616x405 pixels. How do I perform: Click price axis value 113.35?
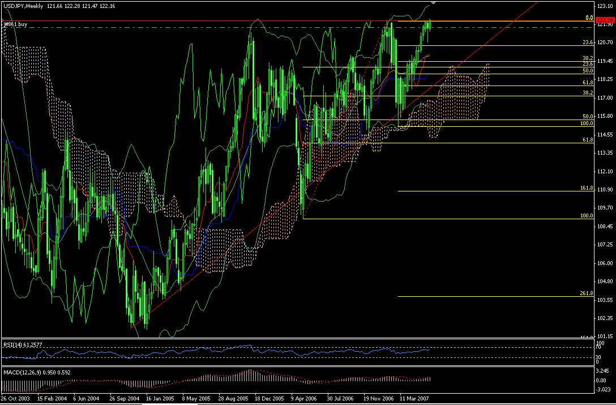[x=604, y=152]
